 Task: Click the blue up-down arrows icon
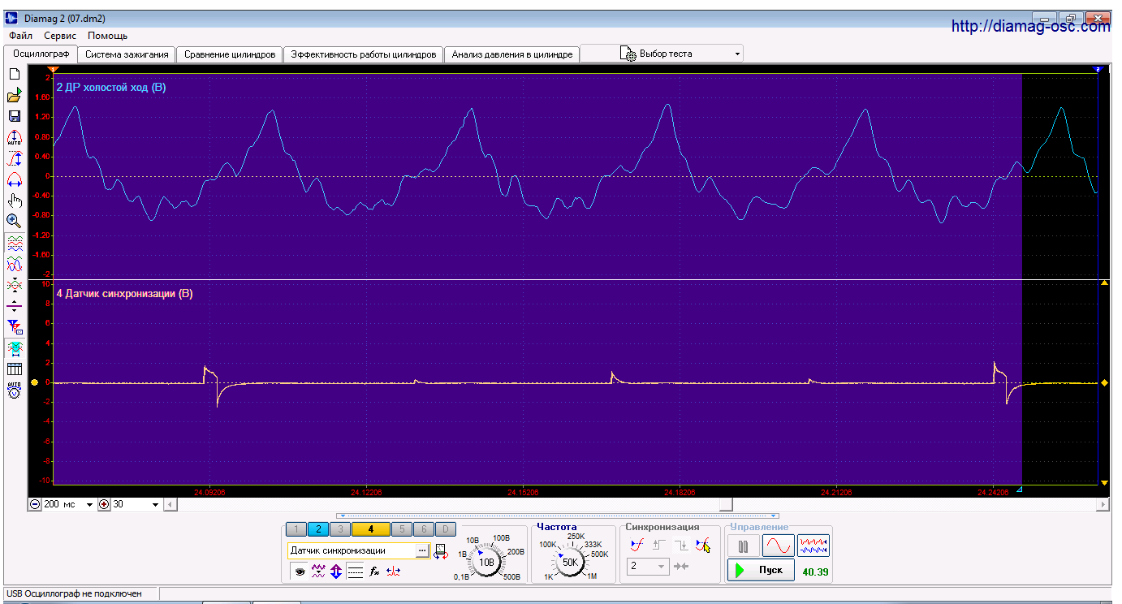pyautogui.click(x=336, y=572)
